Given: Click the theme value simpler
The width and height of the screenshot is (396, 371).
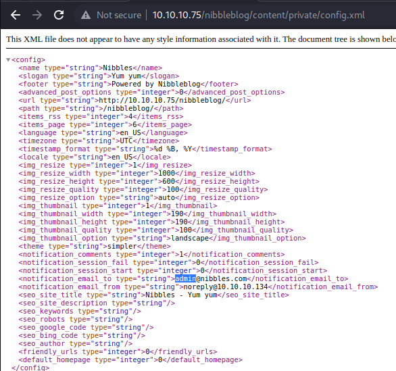Looking at the screenshot, I should (122, 246).
